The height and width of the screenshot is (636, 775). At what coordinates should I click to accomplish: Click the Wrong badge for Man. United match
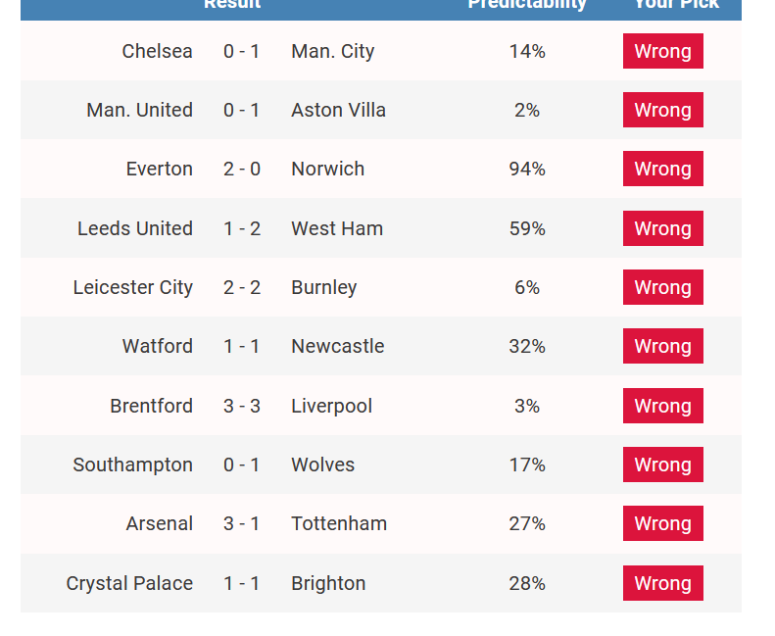pos(662,110)
